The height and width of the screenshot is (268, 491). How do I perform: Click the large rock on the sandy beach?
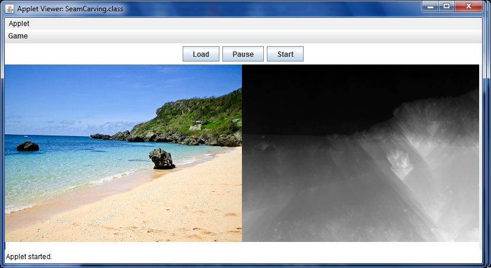[161, 159]
